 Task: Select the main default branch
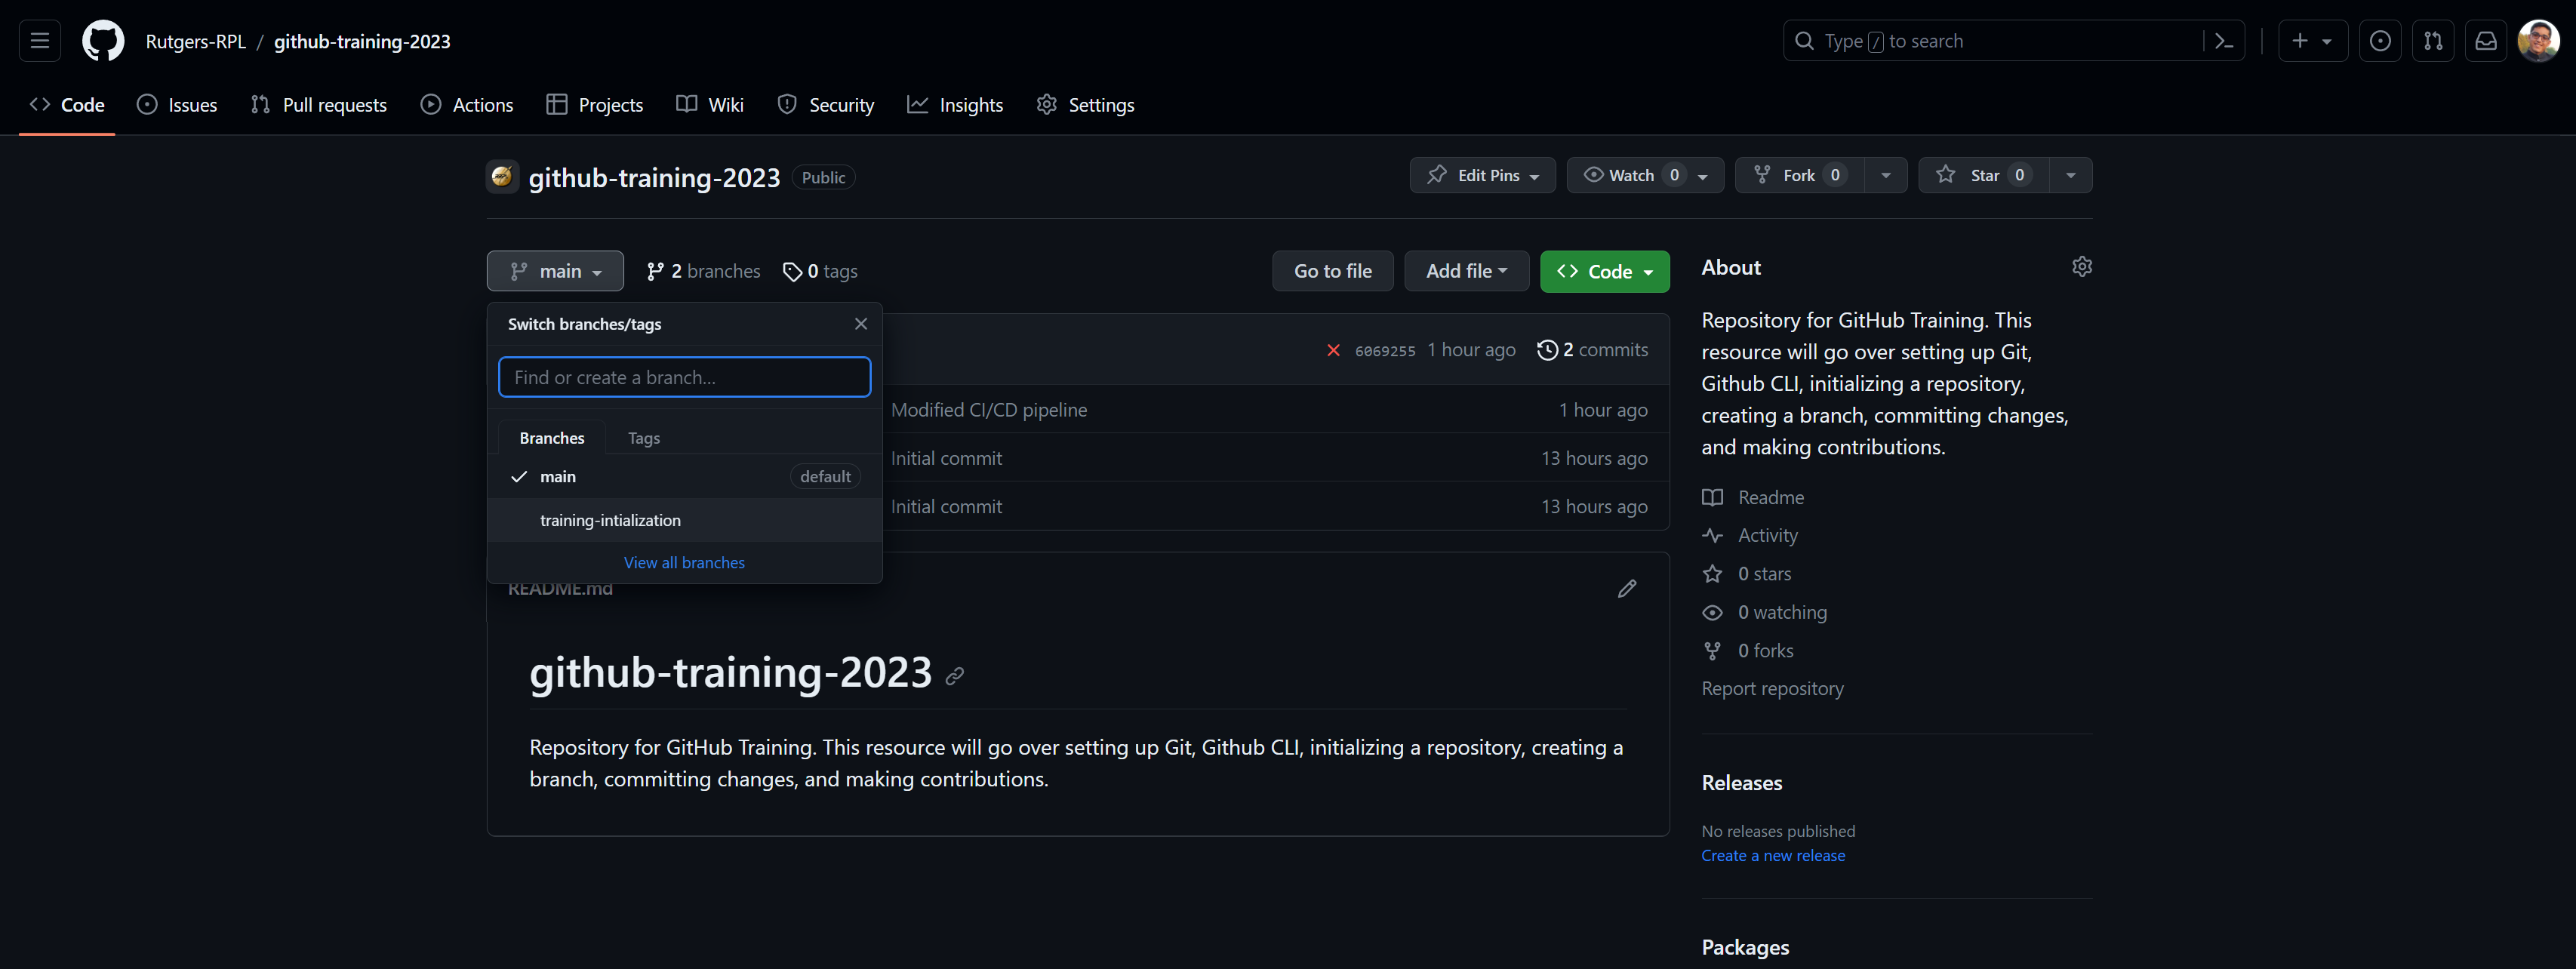pos(558,477)
